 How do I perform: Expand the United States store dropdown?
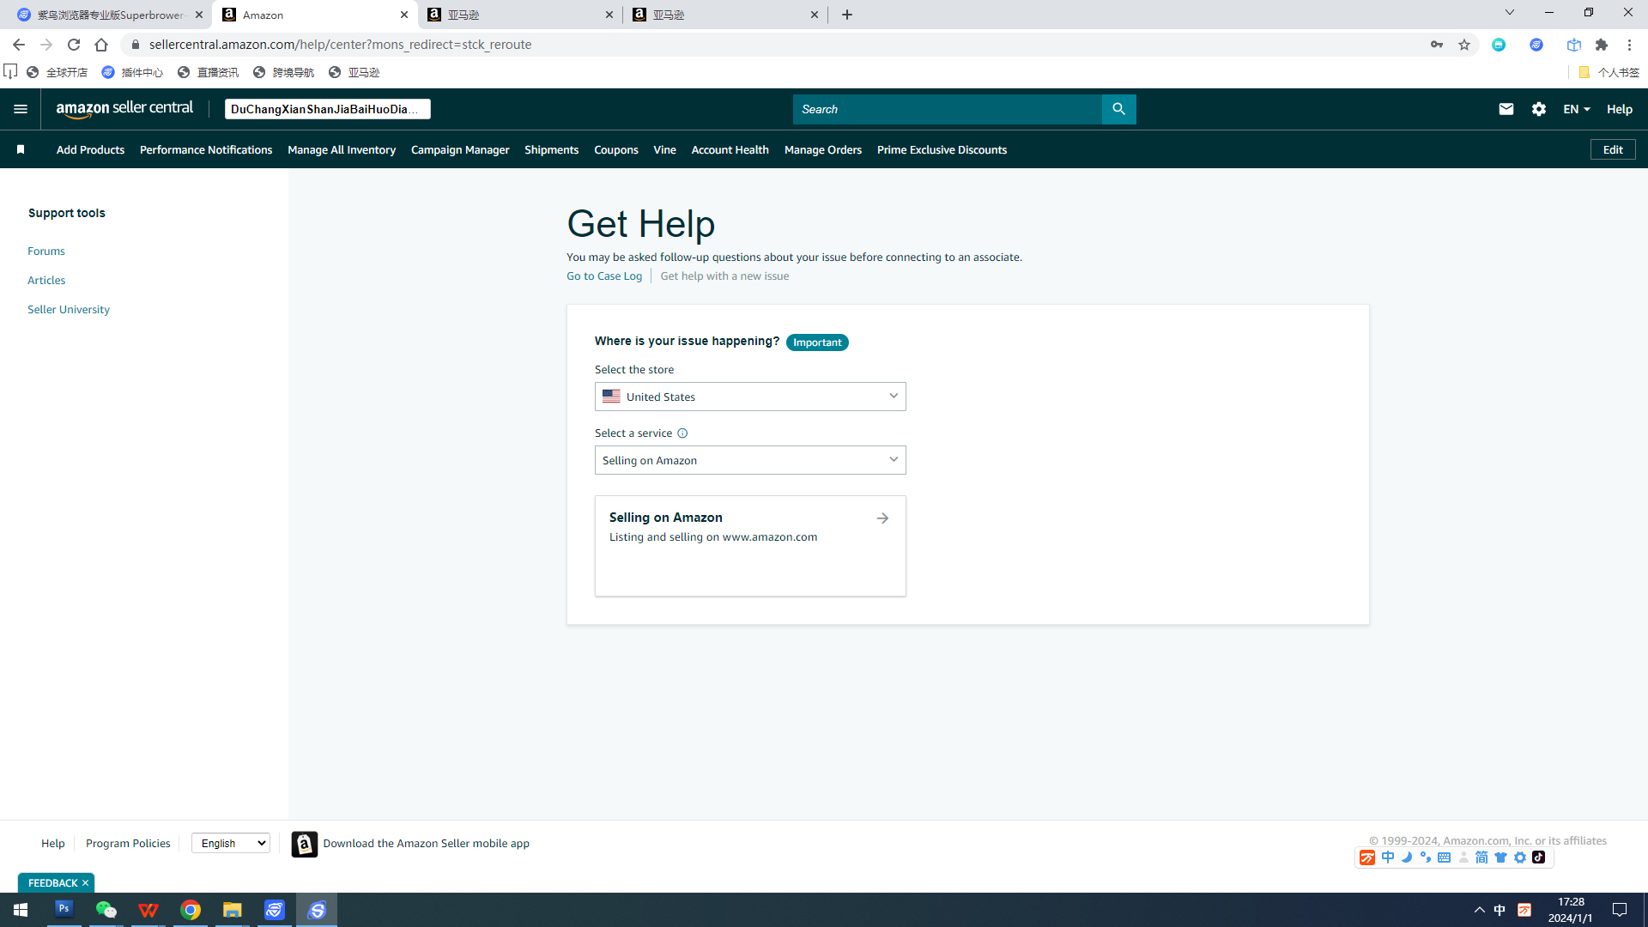point(750,397)
